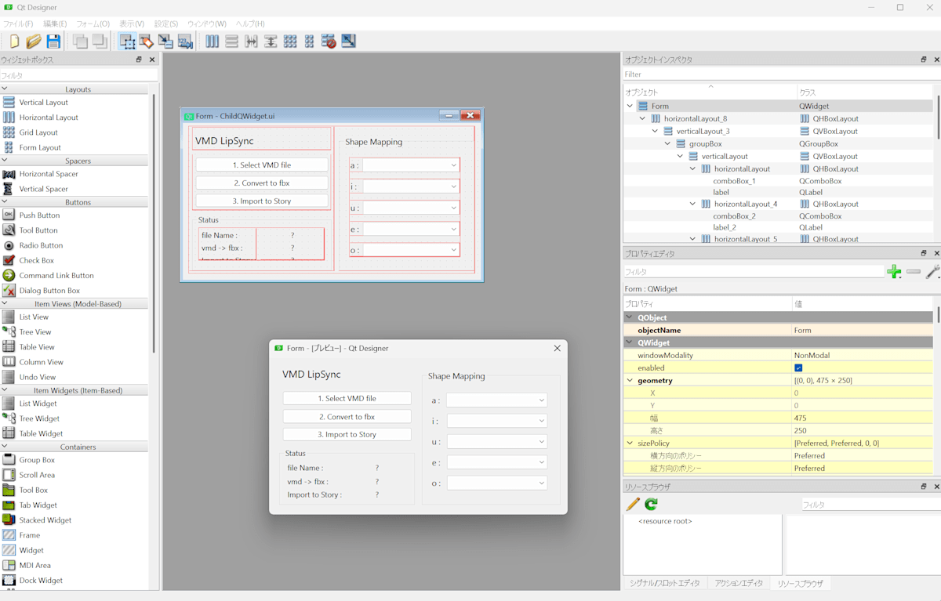Viewport: 941px width, 601px height.
Task: Collapse the Buttons category in widget box
Action: [5, 202]
